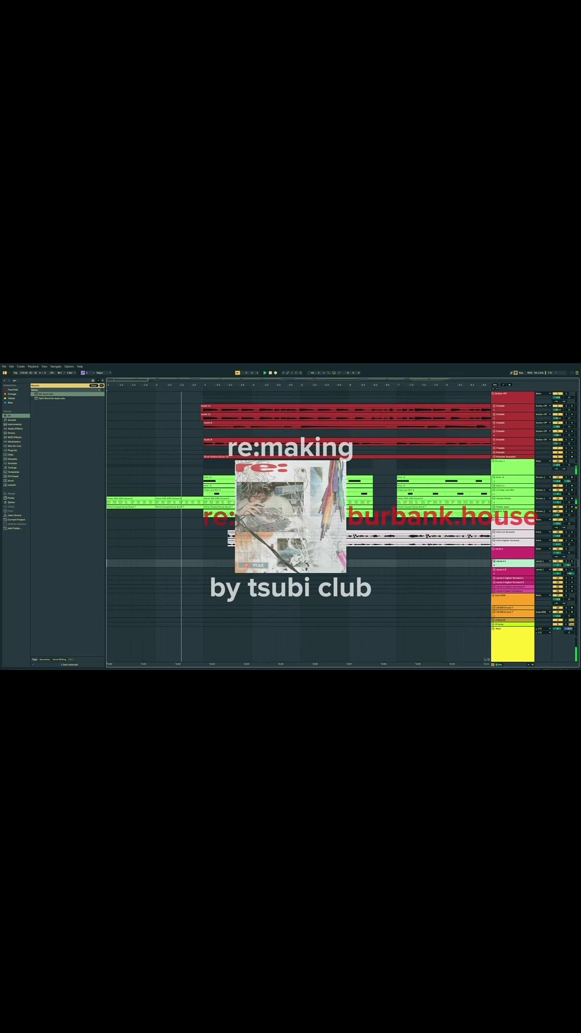Select Instruments in the library sidebar
Viewport: 581px width, 1033px height.
(14, 424)
